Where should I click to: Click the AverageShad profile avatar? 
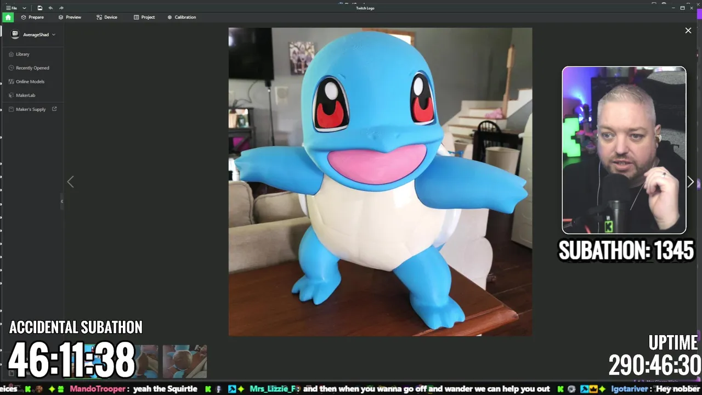(15, 35)
